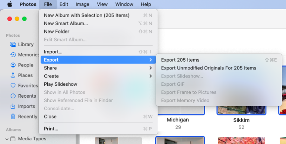Click the Library sidebar icon
This screenshot has height=144, width=286.
click(x=13, y=45)
